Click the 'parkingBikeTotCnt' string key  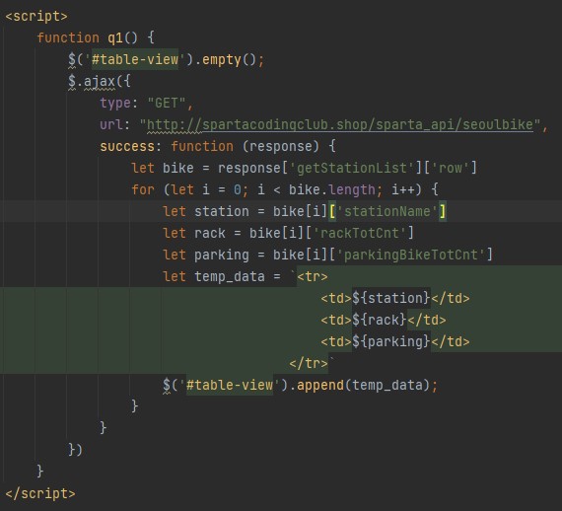[410, 255]
